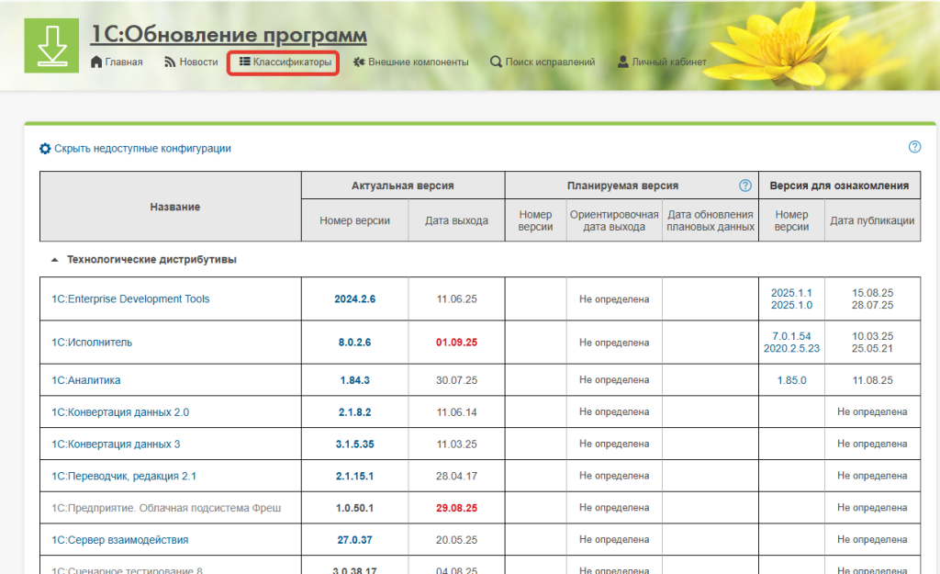Click the green download logo icon
This screenshot has height=574, width=940.
(x=51, y=45)
